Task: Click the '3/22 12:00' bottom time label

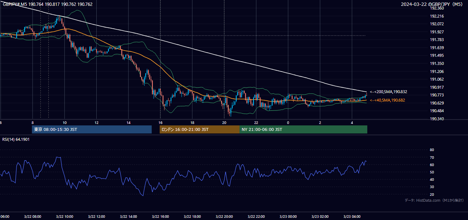Action: [96, 216]
